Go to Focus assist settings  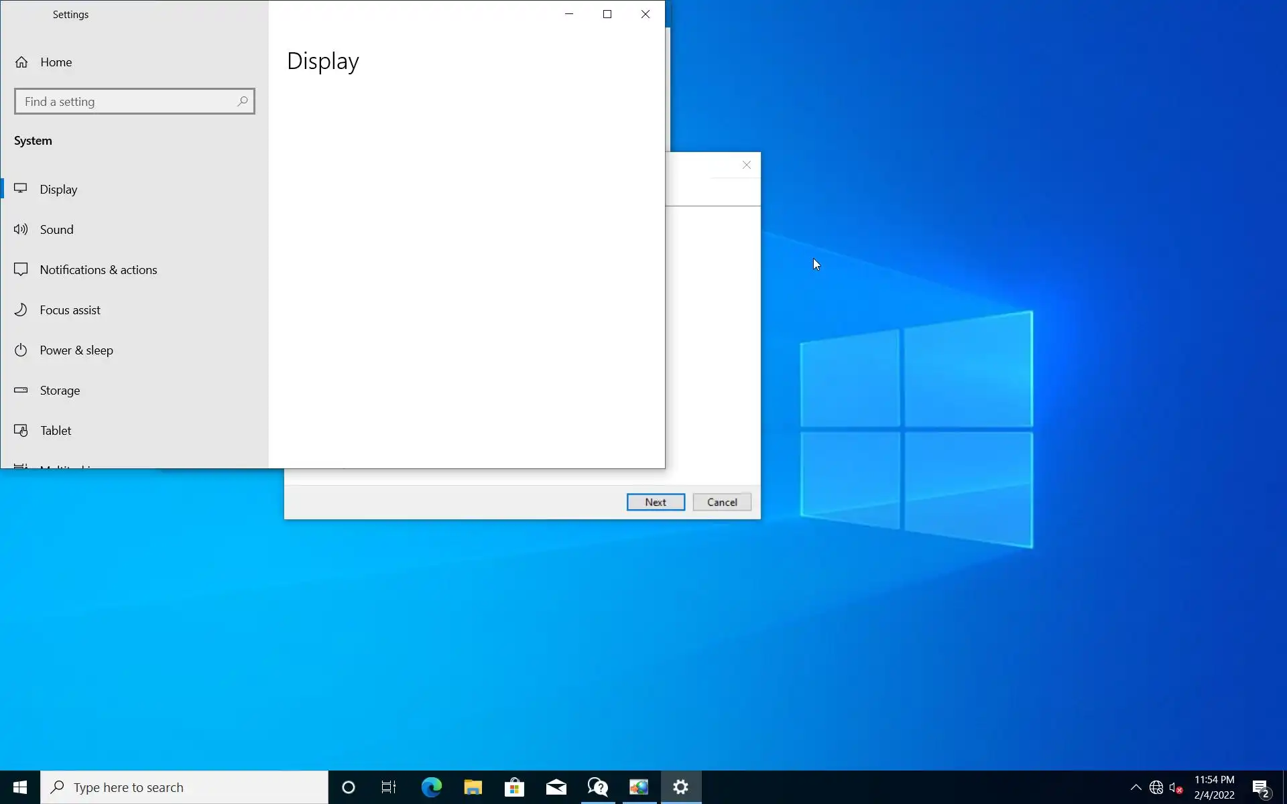[x=70, y=310]
